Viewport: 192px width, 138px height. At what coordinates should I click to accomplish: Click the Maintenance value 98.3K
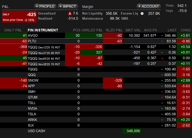pyautogui.click(x=115, y=18)
